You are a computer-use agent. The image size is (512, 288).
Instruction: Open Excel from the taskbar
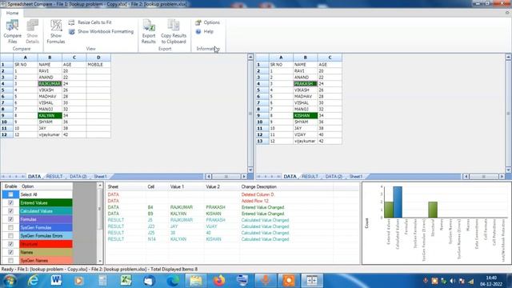click(126, 281)
